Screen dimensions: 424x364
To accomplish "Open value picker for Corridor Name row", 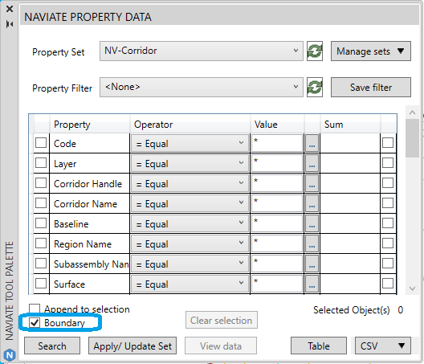I will [x=312, y=203].
